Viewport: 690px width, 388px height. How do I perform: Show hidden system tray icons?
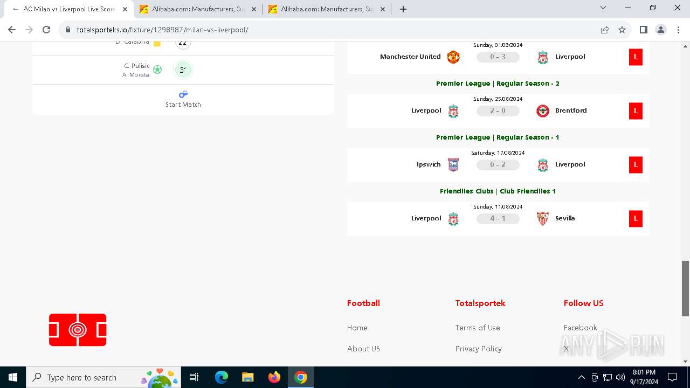(581, 377)
